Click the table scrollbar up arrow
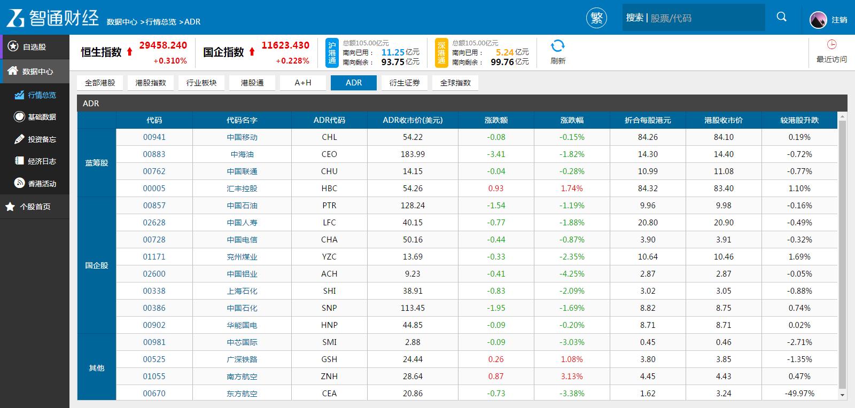This screenshot has width=855, height=408. [x=843, y=116]
